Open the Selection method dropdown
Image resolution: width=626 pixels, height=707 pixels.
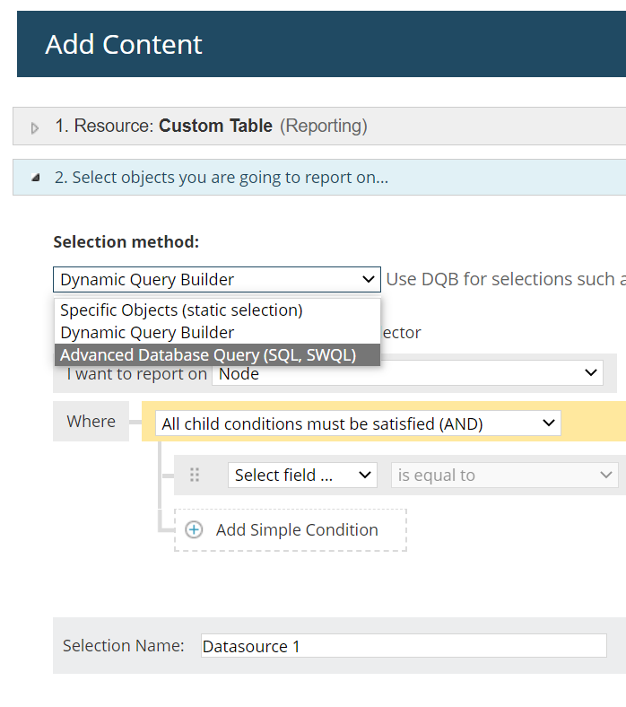click(x=216, y=280)
